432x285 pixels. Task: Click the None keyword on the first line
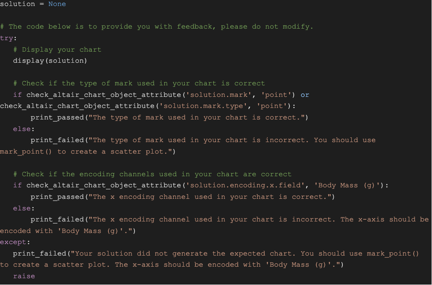coord(57,4)
